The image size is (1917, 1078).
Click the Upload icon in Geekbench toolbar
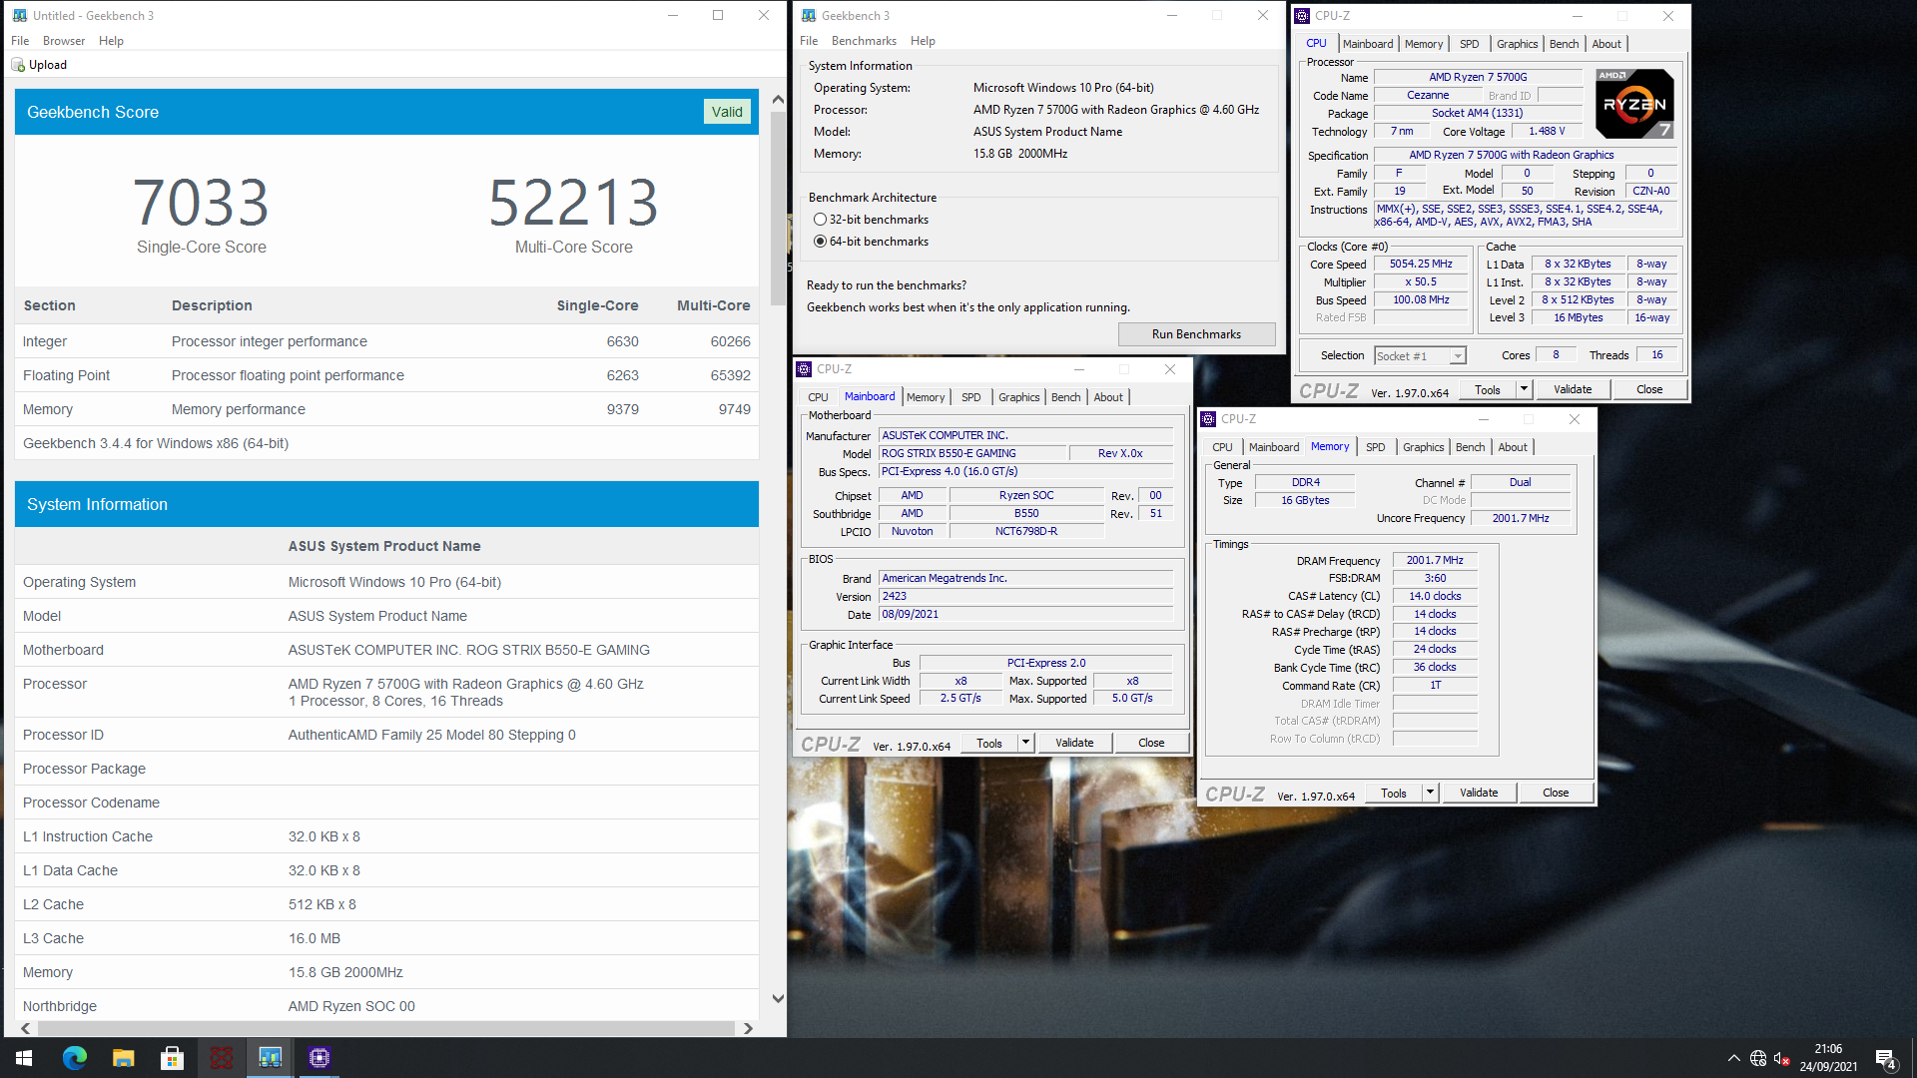(x=18, y=65)
